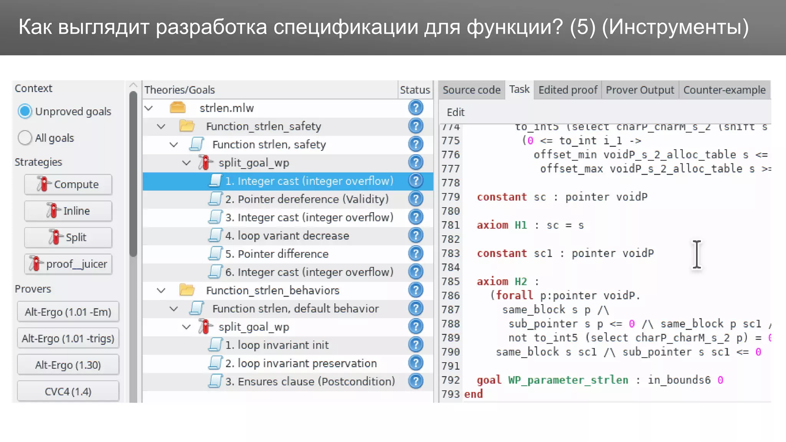Click the strlen.mlw folder icon
The image size is (786, 442).
pyautogui.click(x=177, y=108)
